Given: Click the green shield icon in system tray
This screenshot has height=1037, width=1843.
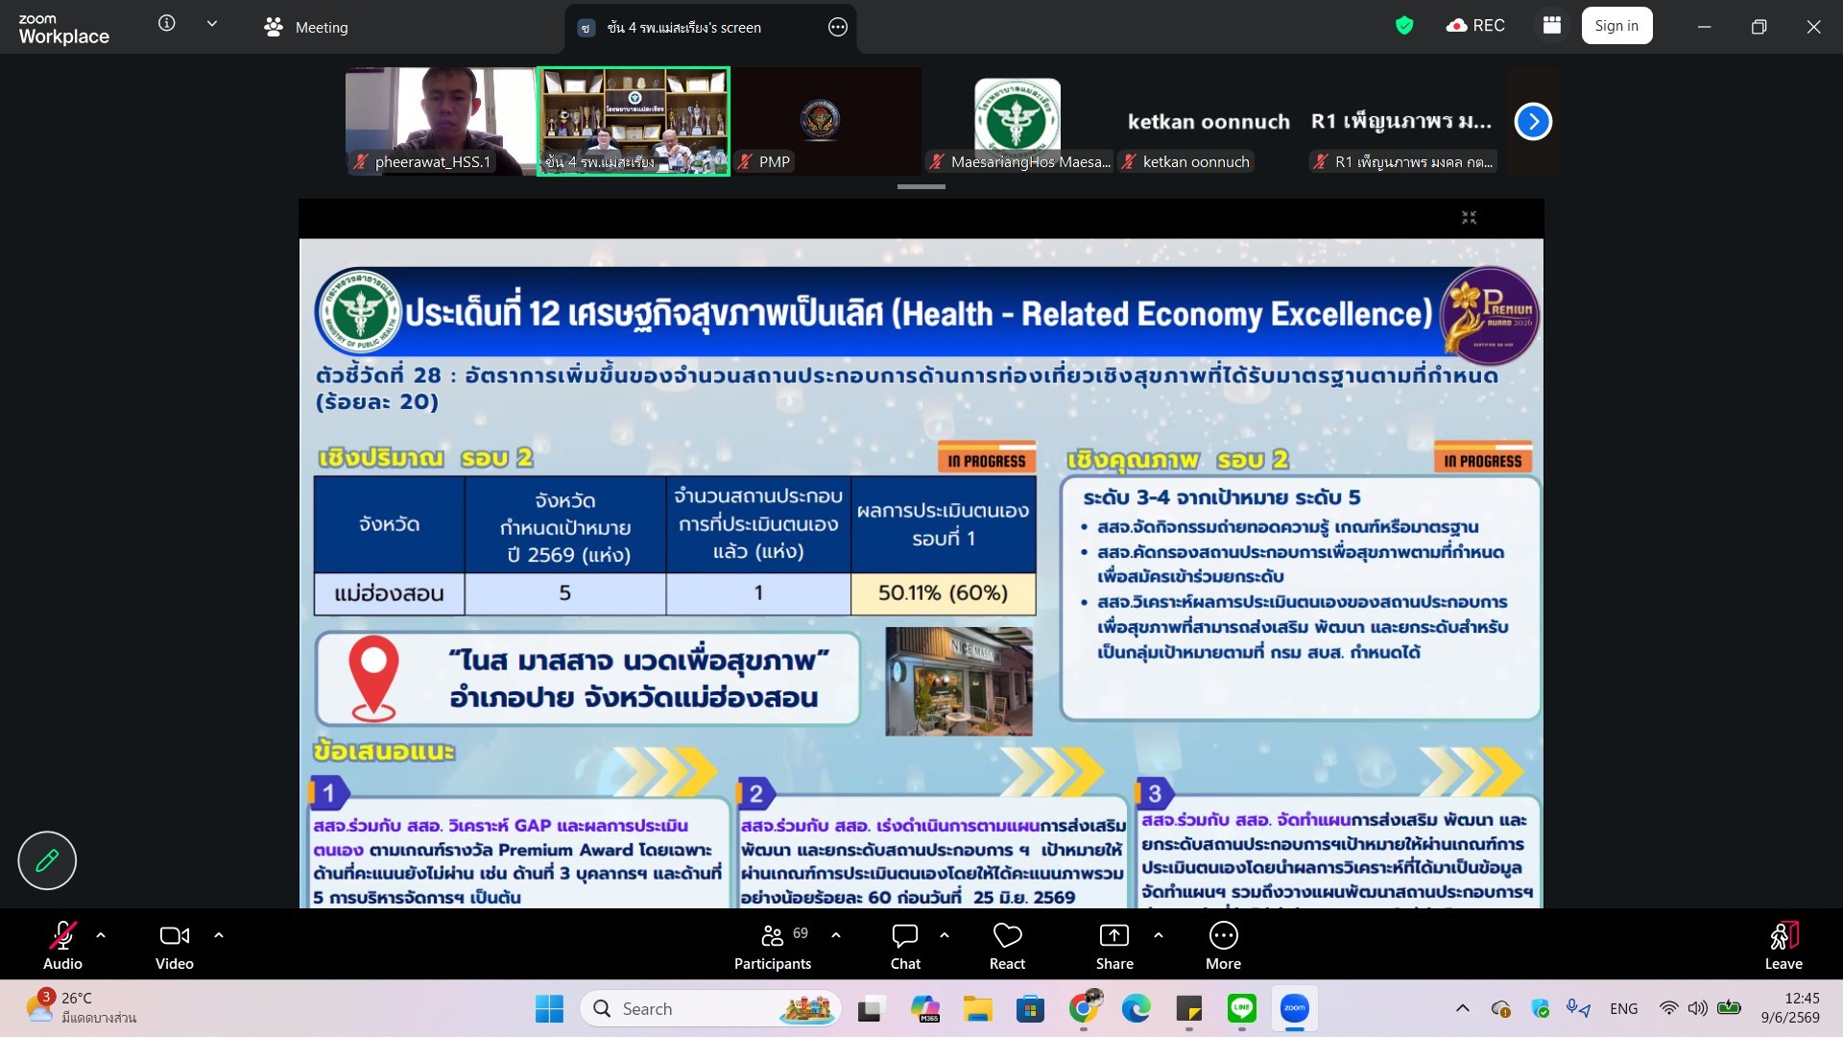Looking at the screenshot, I should [1541, 1008].
